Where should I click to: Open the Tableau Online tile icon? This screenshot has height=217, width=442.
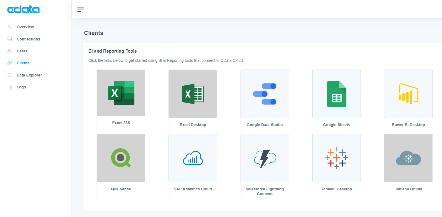(408, 158)
